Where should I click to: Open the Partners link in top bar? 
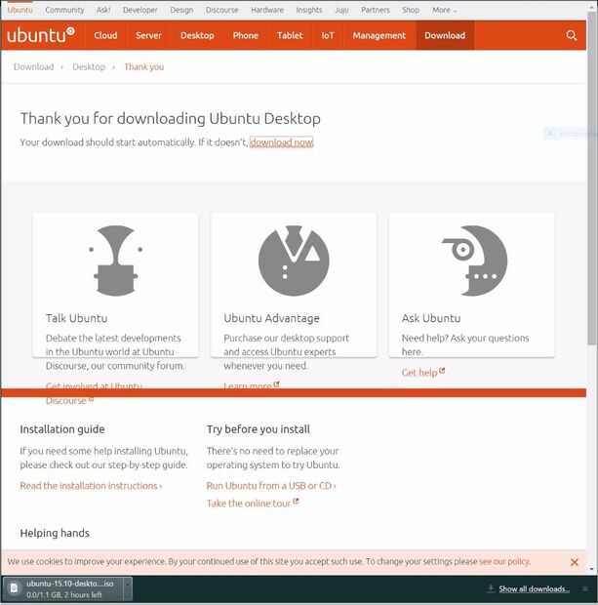pos(375,10)
